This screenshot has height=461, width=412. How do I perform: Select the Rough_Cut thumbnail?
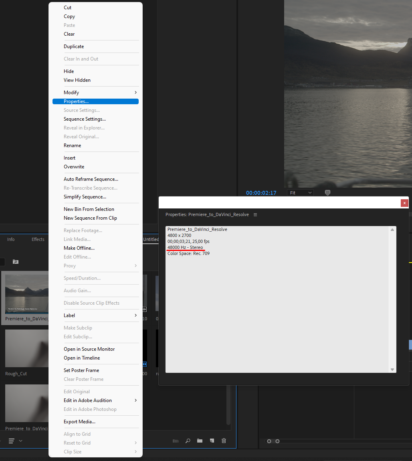pyautogui.click(x=27, y=348)
